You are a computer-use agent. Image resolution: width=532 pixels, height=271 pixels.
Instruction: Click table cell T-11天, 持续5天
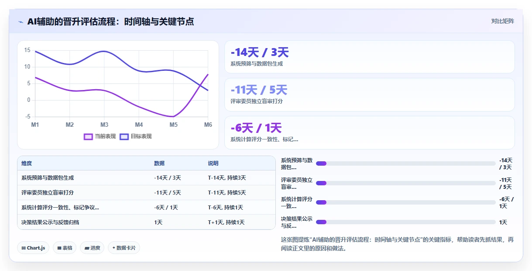(227, 193)
